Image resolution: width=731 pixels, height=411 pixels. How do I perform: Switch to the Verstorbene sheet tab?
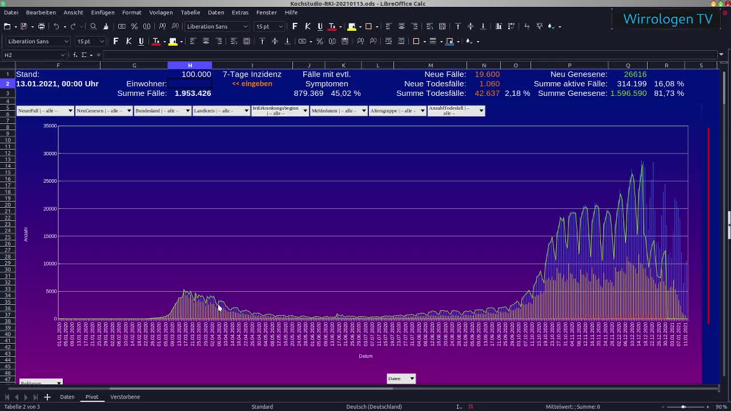(x=125, y=397)
